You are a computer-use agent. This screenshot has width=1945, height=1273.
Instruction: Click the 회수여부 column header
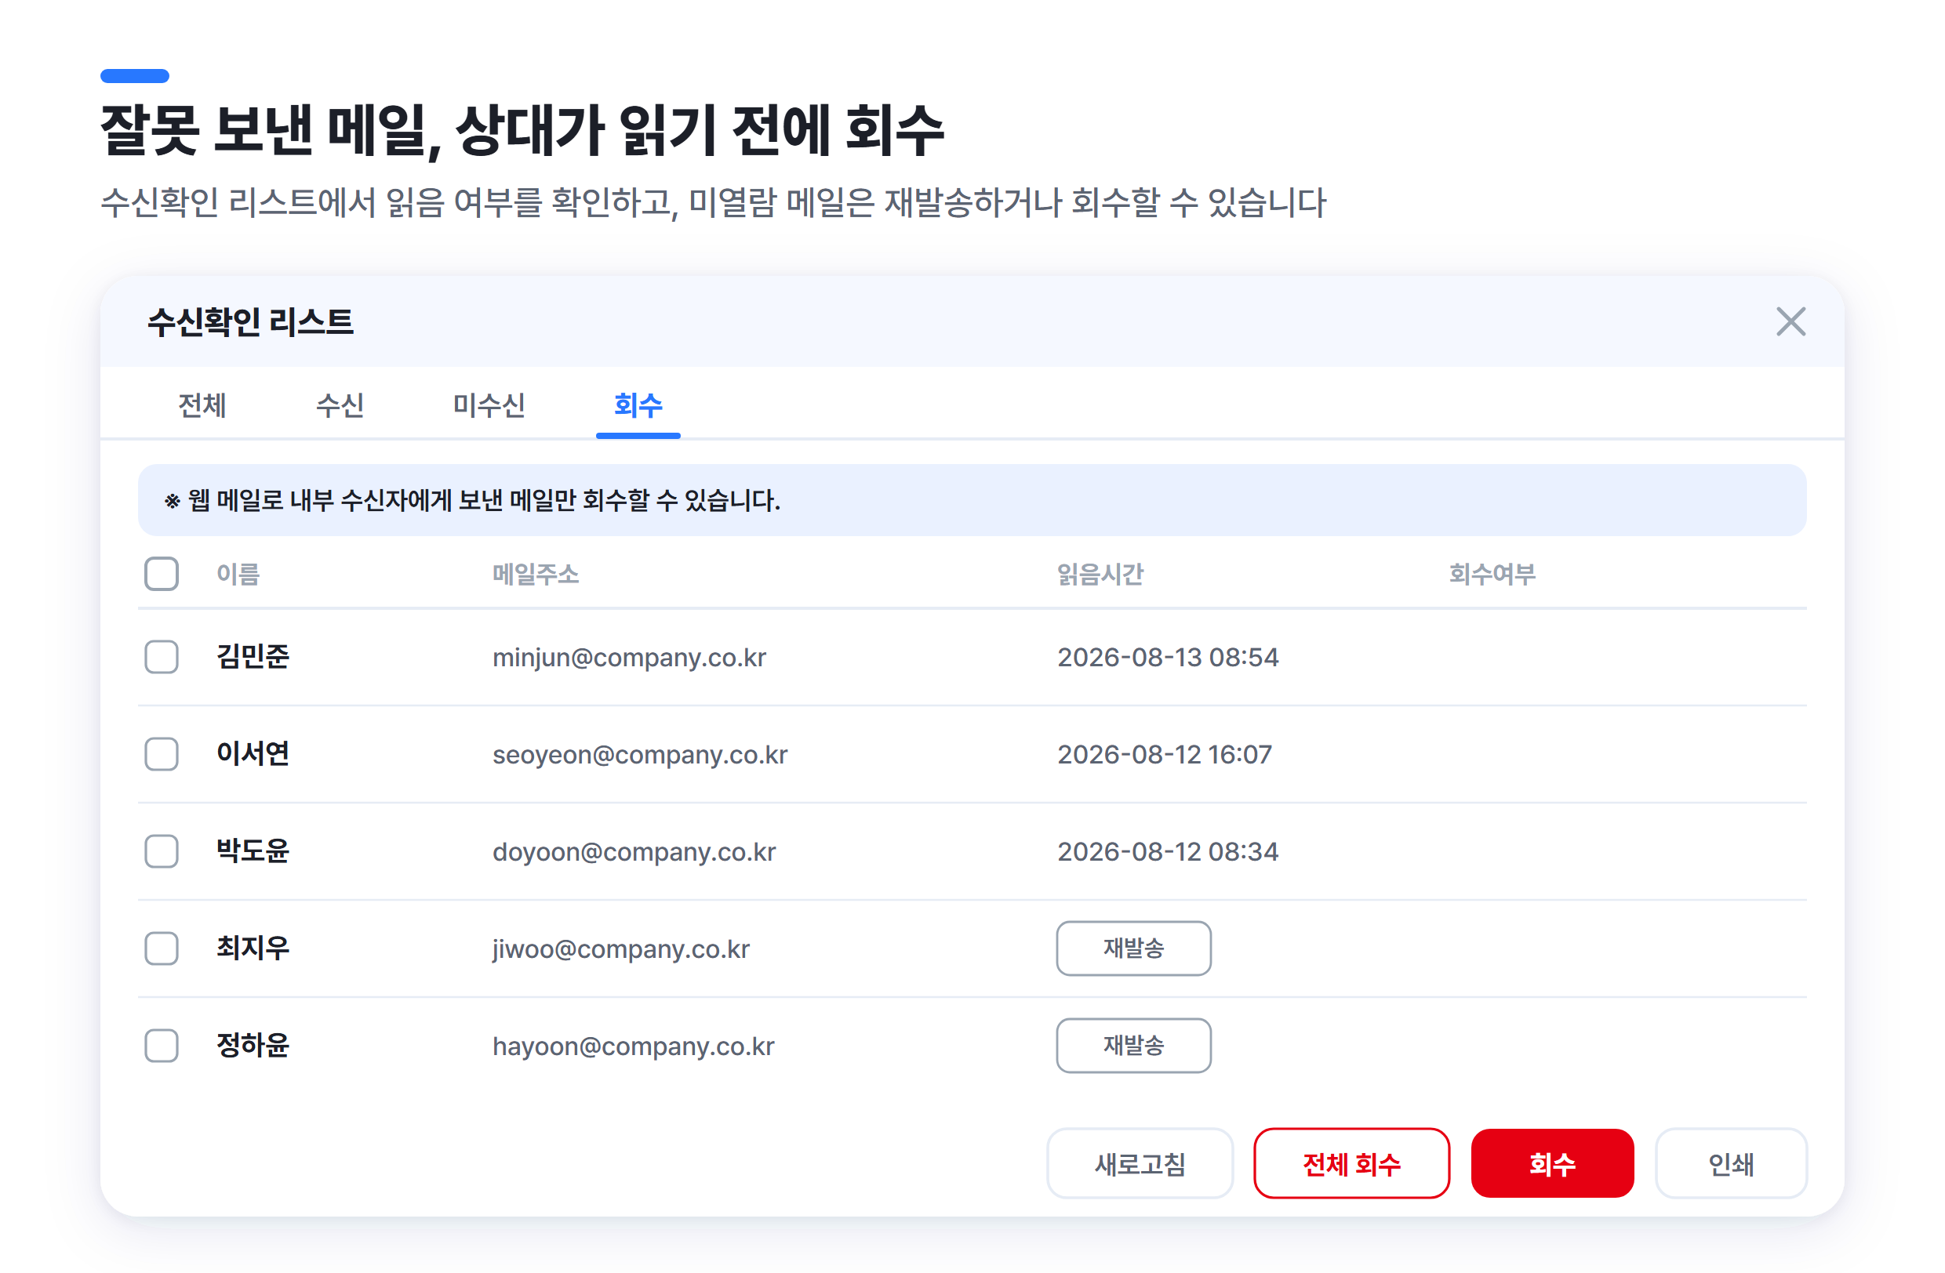1492,574
